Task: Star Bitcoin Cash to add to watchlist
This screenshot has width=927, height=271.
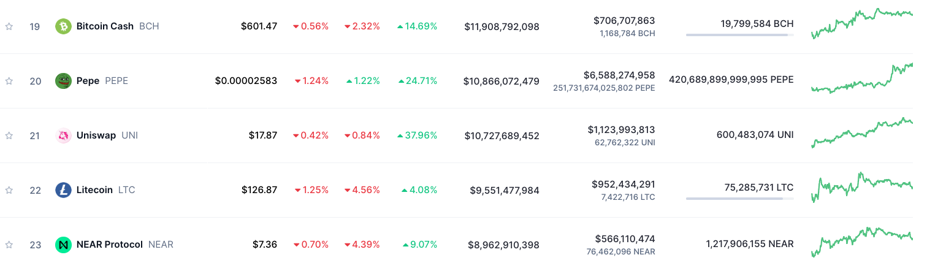Action: click(x=9, y=26)
